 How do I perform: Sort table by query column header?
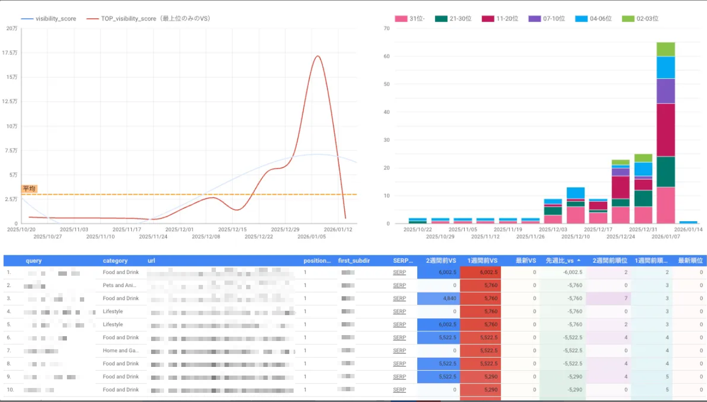click(x=33, y=261)
